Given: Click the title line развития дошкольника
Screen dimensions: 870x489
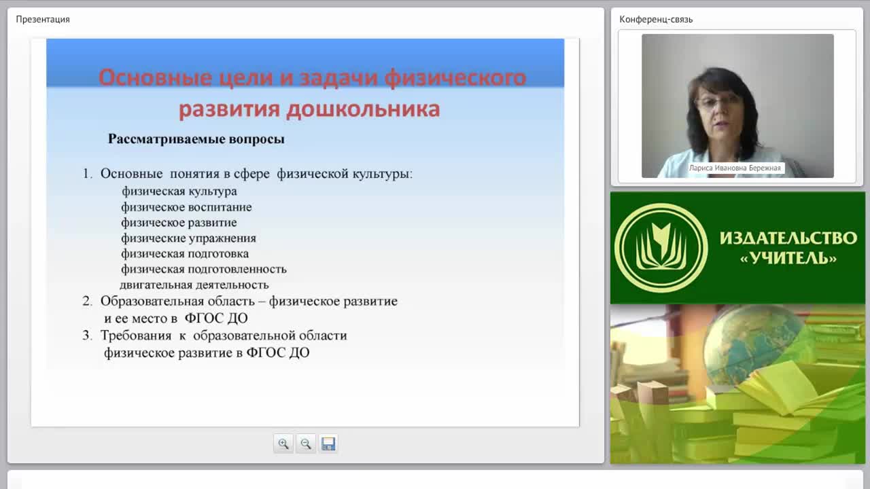Looking at the screenshot, I should point(309,109).
